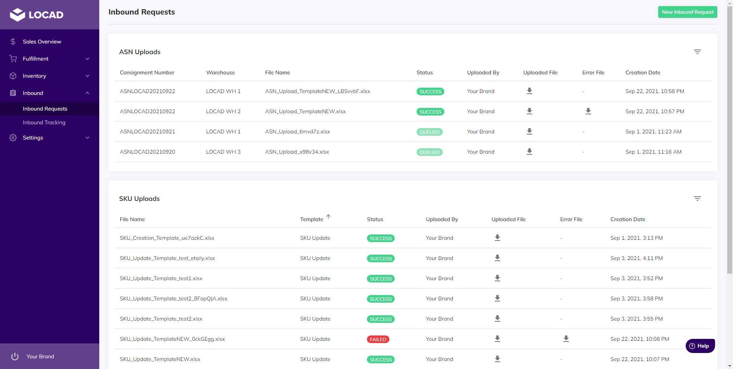Image resolution: width=733 pixels, height=369 pixels.
Task: Download error file for SKU_Update_TemplateNEW_0ckGEgg.xlsx
Action: point(566,339)
